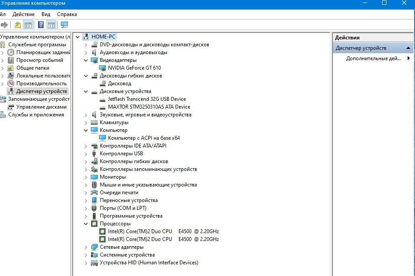Select the second Intel Core 2 Duo E4500 entry
Screen dimensions: 415x276
[163, 239]
